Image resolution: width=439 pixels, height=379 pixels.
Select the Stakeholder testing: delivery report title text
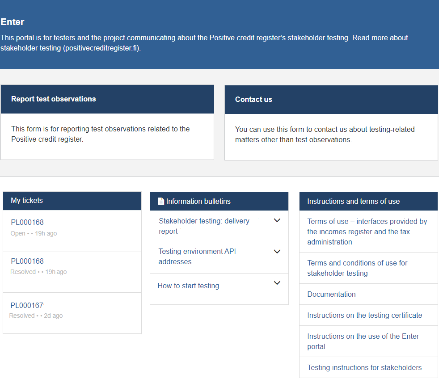[x=204, y=226]
